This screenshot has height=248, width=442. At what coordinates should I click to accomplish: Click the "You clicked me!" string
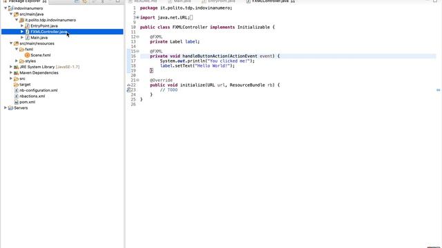tap(229, 61)
